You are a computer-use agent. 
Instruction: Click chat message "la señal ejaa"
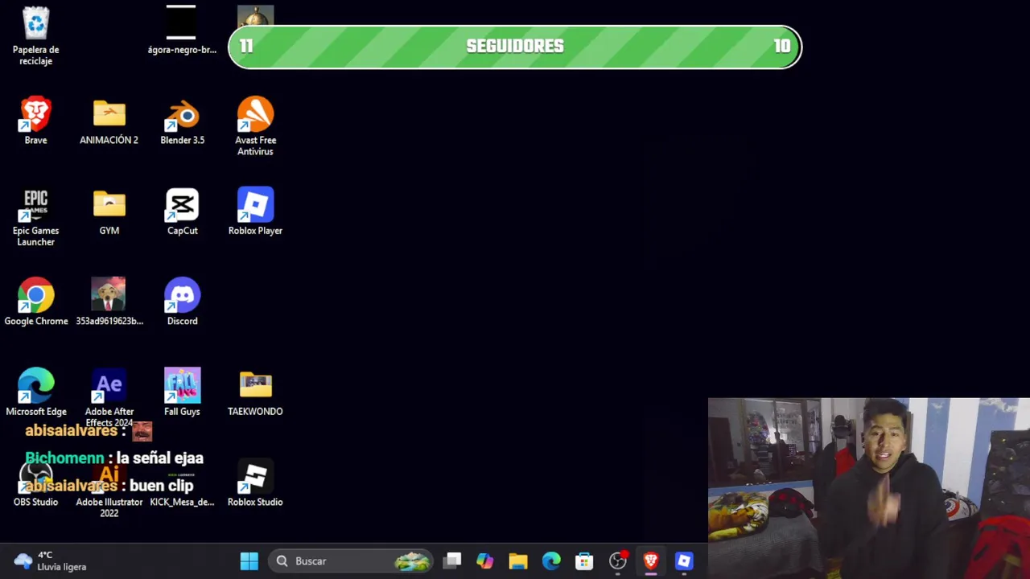(x=160, y=458)
